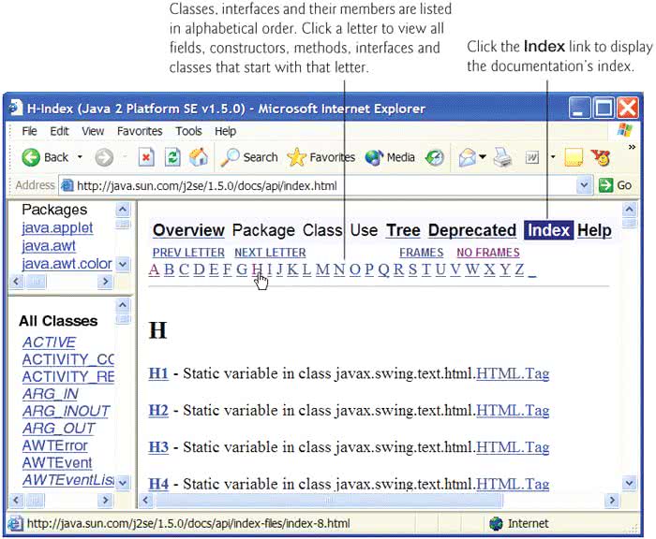656x539 pixels.
Task: Open the java.awt package link
Action: (x=49, y=246)
